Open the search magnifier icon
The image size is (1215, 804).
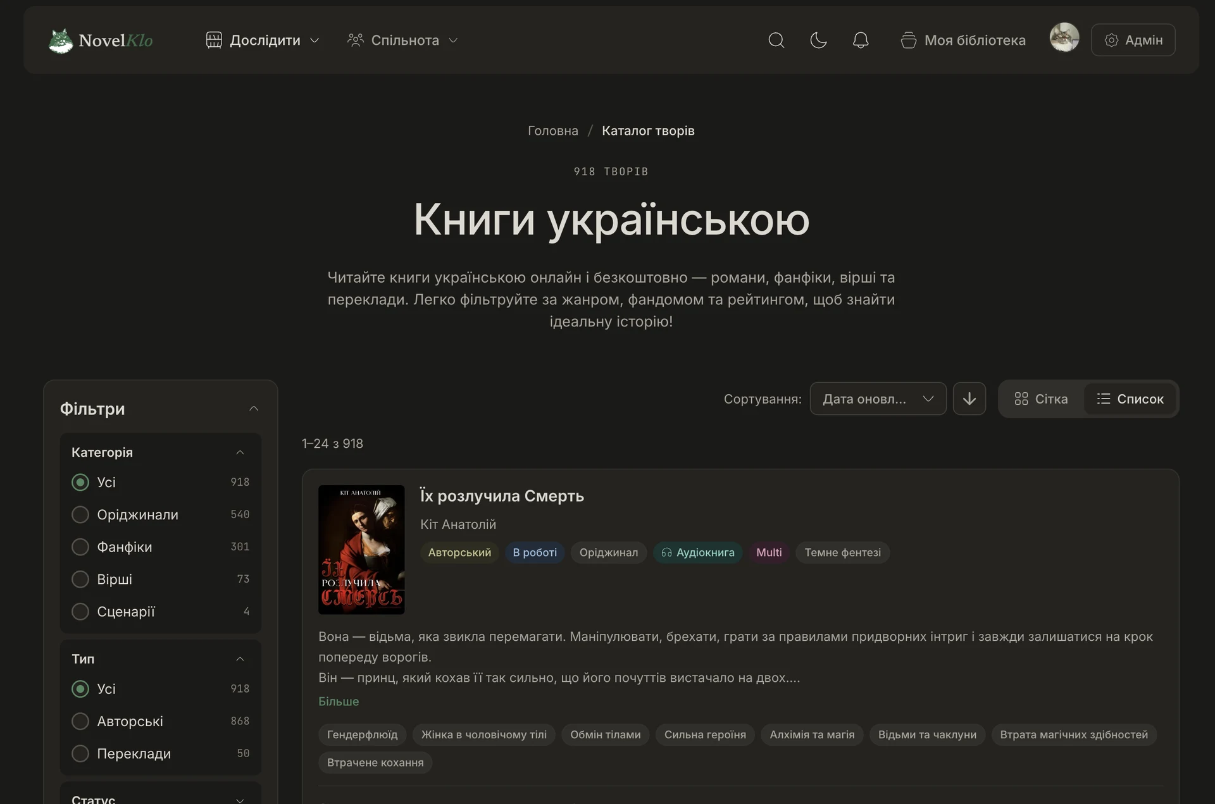(776, 40)
